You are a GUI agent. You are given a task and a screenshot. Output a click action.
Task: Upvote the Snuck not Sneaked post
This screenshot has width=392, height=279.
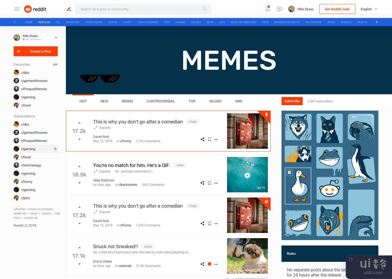click(79, 248)
